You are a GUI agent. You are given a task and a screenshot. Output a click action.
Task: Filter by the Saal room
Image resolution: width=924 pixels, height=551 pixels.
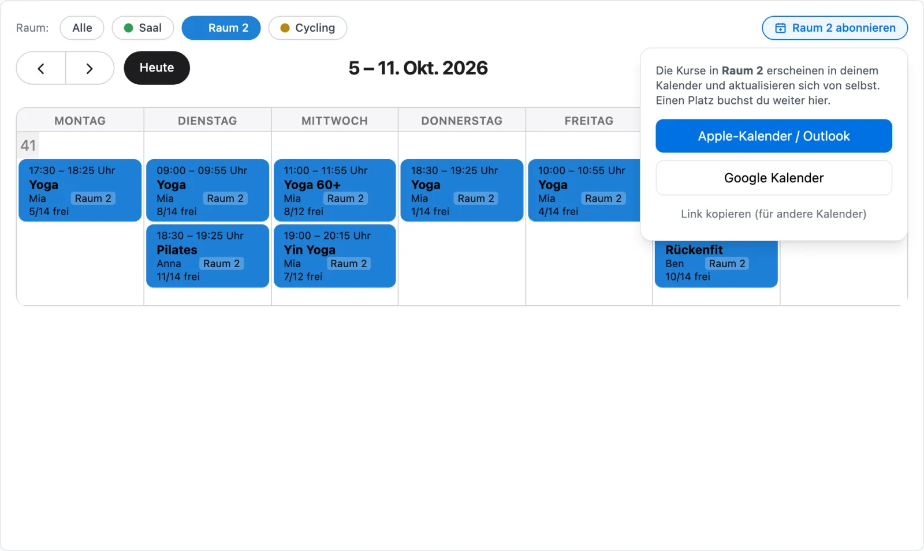(143, 28)
